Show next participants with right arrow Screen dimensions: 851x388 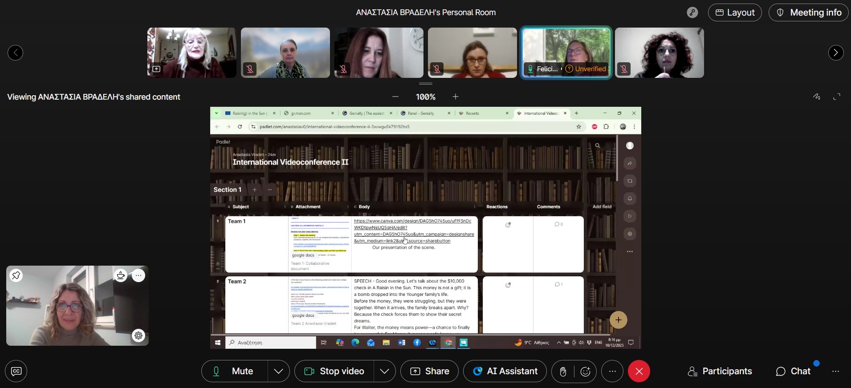(835, 53)
